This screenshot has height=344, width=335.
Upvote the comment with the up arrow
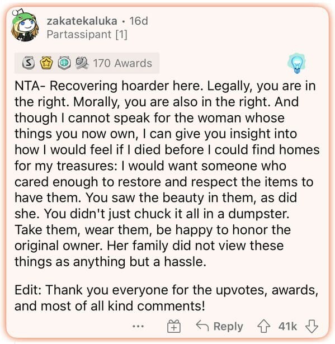264,326
